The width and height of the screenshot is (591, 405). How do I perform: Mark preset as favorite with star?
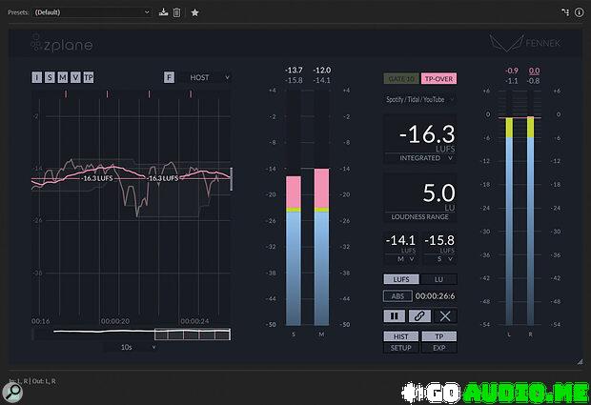point(194,12)
